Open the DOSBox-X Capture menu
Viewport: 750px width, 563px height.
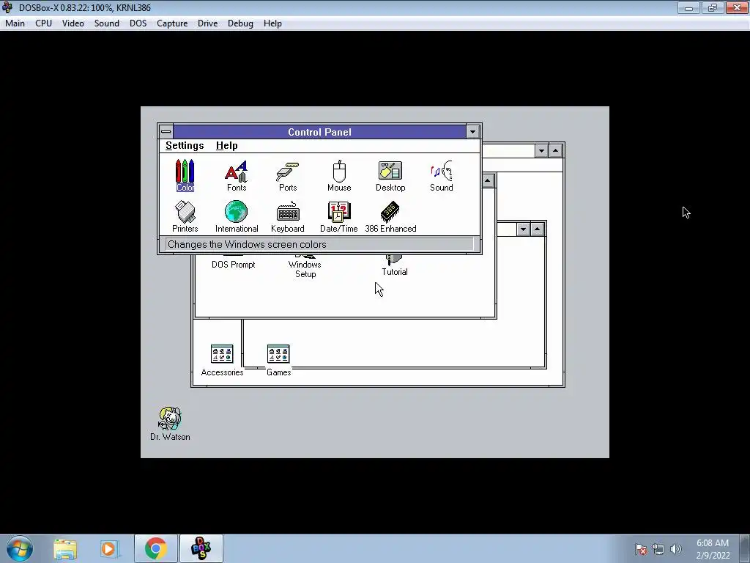tap(172, 23)
